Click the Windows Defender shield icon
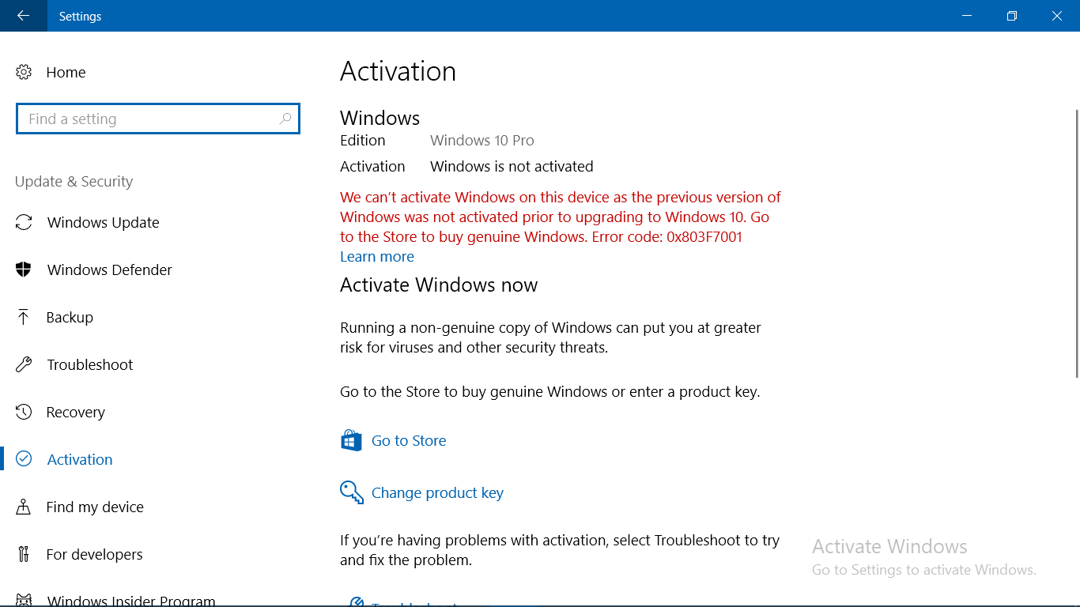This screenshot has height=607, width=1080. pos(24,270)
